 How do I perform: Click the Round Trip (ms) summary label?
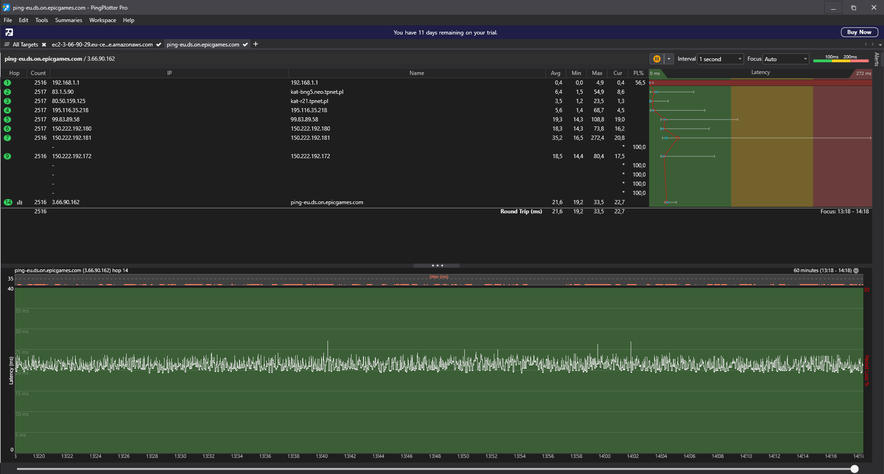click(521, 211)
